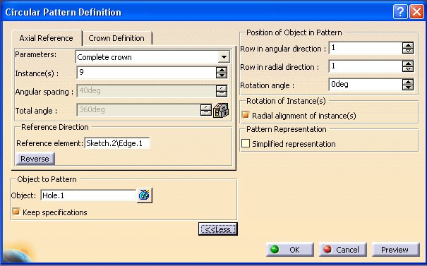Click the Total angle field showing 360deg
This screenshot has width=427, height=266.
click(138, 110)
